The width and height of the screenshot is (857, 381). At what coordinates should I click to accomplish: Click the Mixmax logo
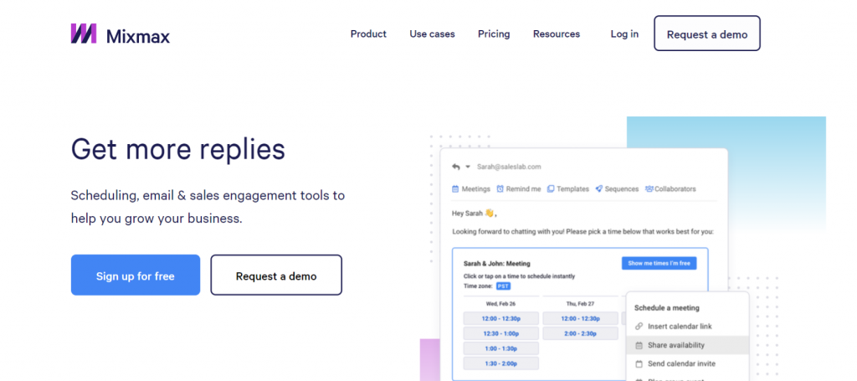(121, 34)
